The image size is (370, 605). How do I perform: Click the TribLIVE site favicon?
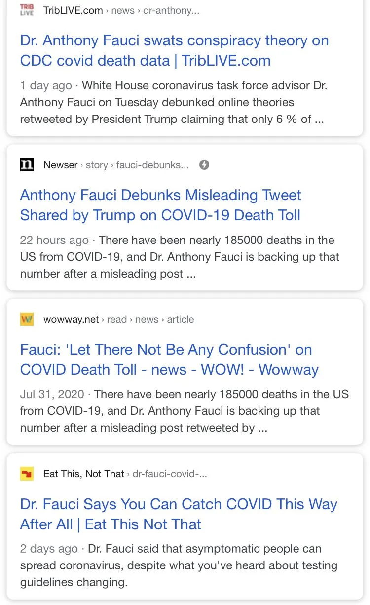click(27, 10)
